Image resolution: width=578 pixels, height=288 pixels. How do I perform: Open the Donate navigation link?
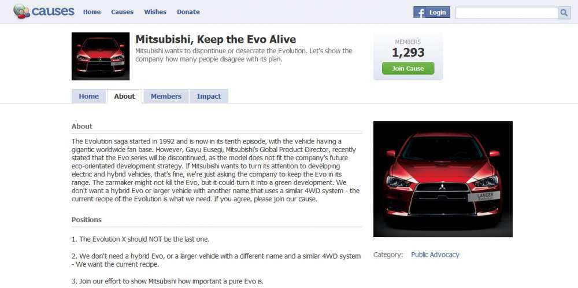[188, 12]
